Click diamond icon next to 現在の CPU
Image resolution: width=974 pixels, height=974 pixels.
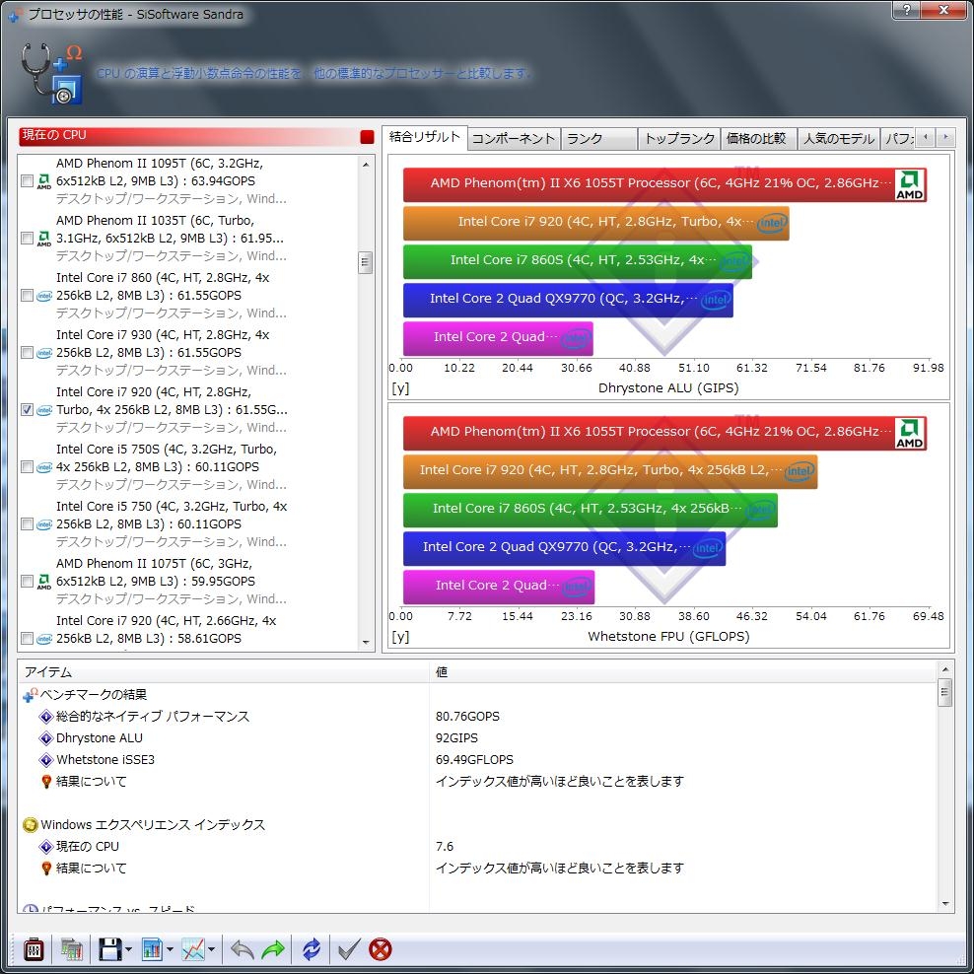coord(46,847)
